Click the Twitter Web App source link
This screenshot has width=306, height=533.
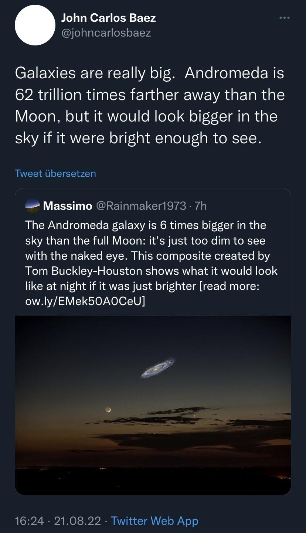click(154, 521)
